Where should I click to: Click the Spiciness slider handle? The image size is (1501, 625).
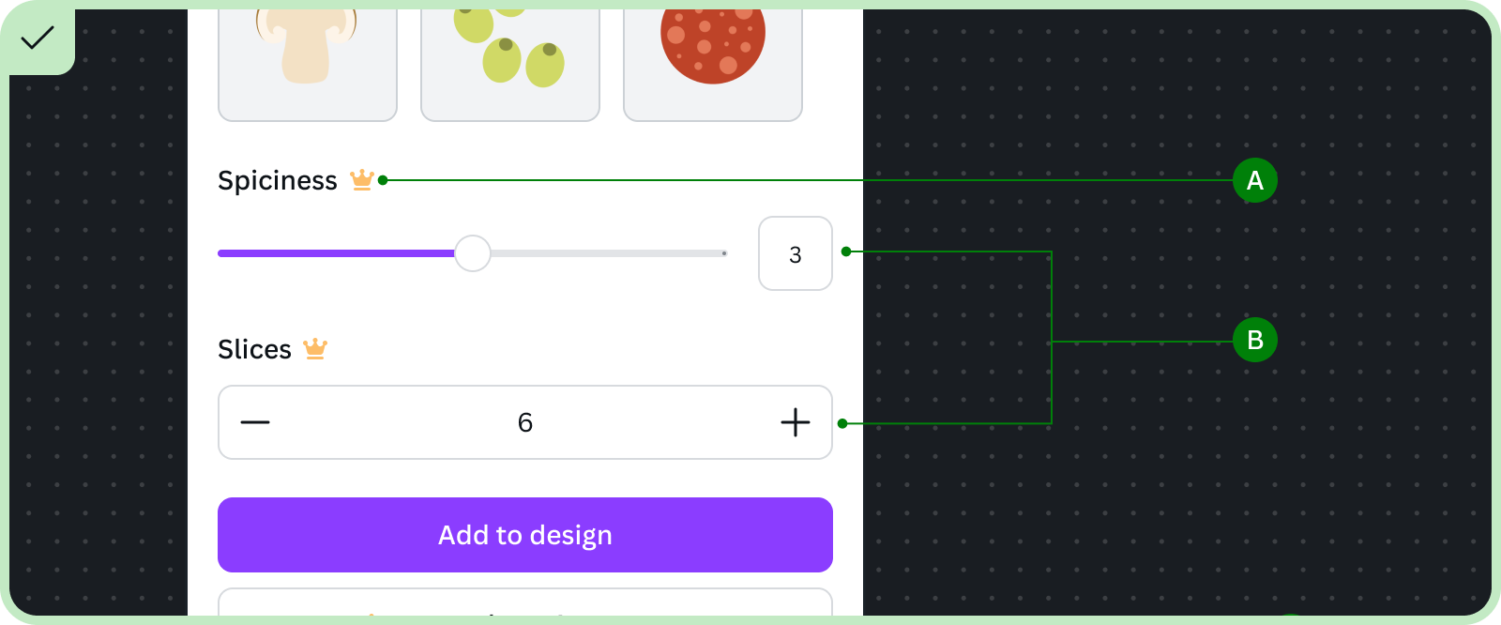point(473,253)
